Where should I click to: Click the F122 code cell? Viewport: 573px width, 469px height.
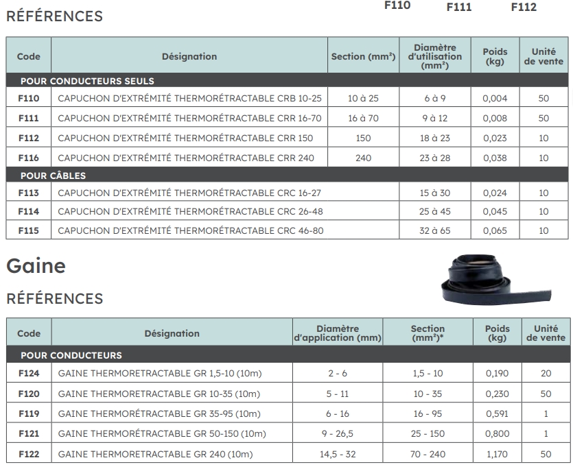(x=29, y=454)
